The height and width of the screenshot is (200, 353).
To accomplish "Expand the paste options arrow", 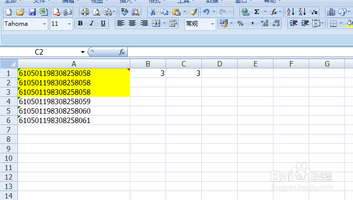I will tap(184, 12).
